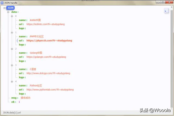Select index label 0 in data array
Viewport: 174px width, 116px height.
pyautogui.click(x=16, y=16)
